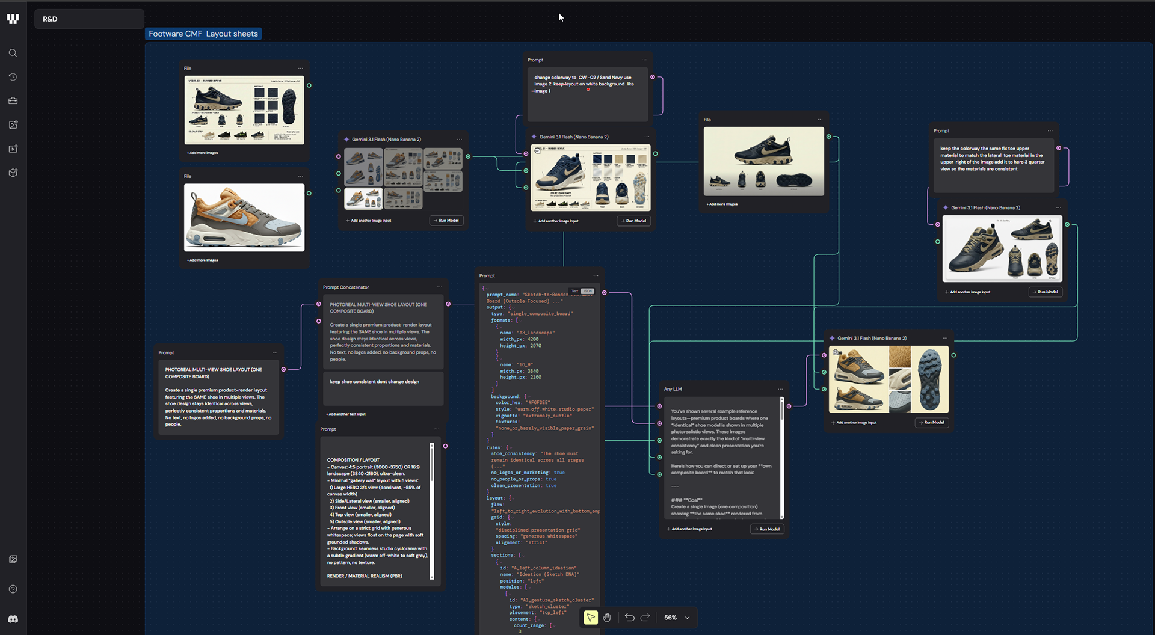Run Model on tan boot Gemini node
The image size is (1155, 635).
click(1046, 292)
